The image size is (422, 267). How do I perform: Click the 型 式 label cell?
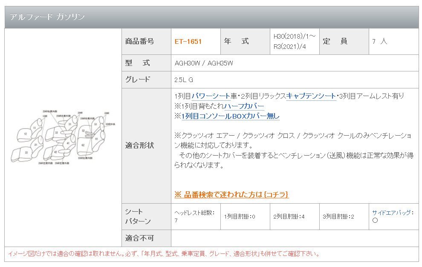point(146,63)
